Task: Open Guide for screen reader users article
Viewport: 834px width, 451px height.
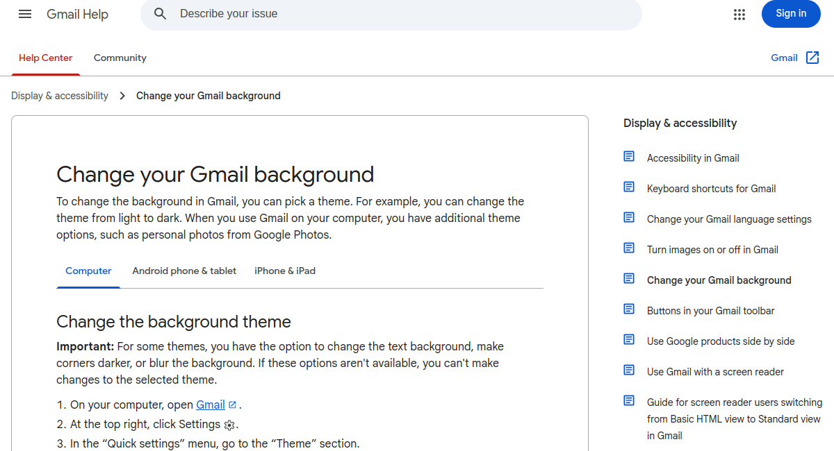Action: pyautogui.click(x=735, y=419)
